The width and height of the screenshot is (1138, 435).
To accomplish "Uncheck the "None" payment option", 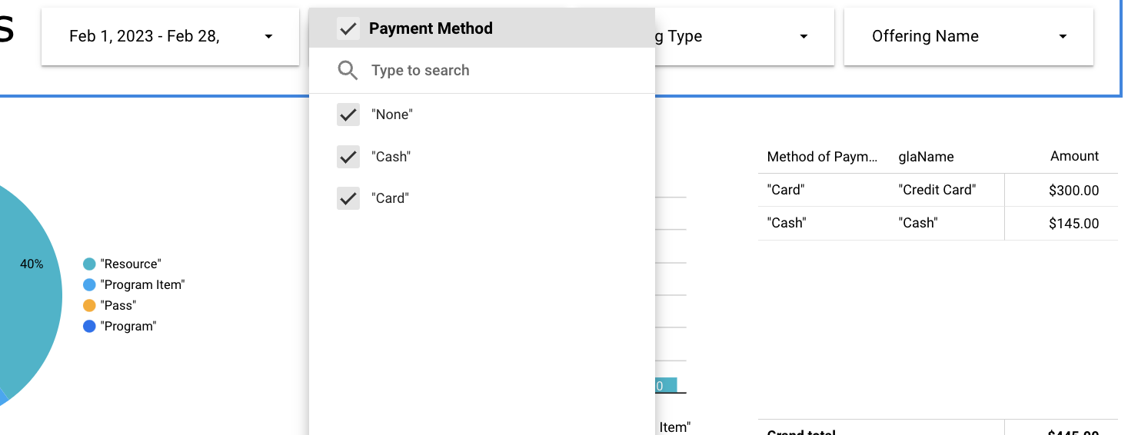I will (348, 115).
